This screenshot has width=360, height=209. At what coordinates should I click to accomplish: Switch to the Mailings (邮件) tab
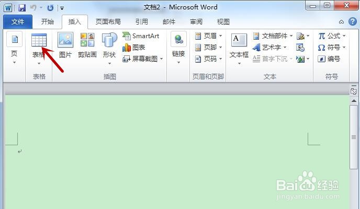click(168, 22)
